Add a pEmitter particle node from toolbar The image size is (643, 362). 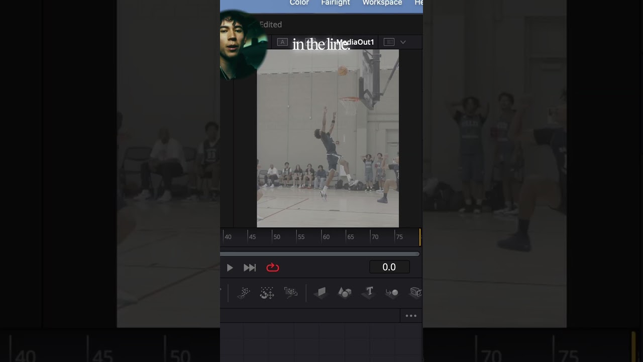click(x=244, y=293)
